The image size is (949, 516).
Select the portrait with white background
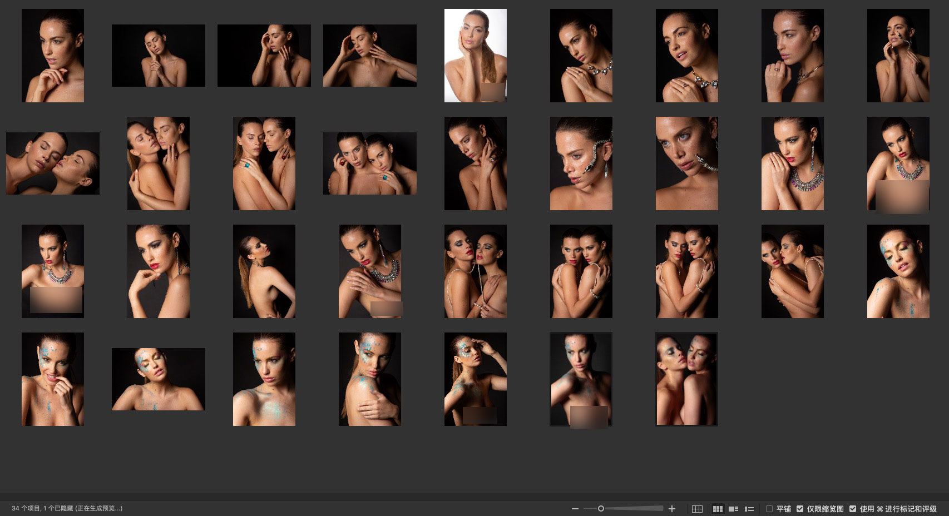[475, 56]
